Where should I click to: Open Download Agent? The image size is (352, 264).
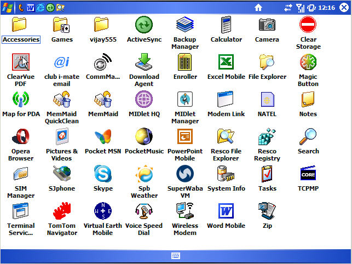144,70
